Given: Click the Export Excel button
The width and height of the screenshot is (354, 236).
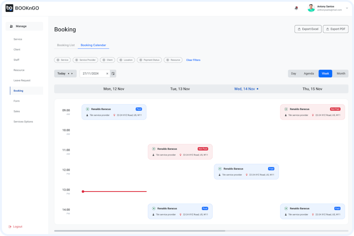Looking at the screenshot, I should tap(308, 29).
